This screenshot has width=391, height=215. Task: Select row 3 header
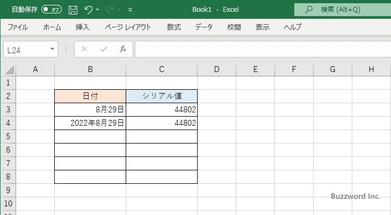[x=8, y=110]
